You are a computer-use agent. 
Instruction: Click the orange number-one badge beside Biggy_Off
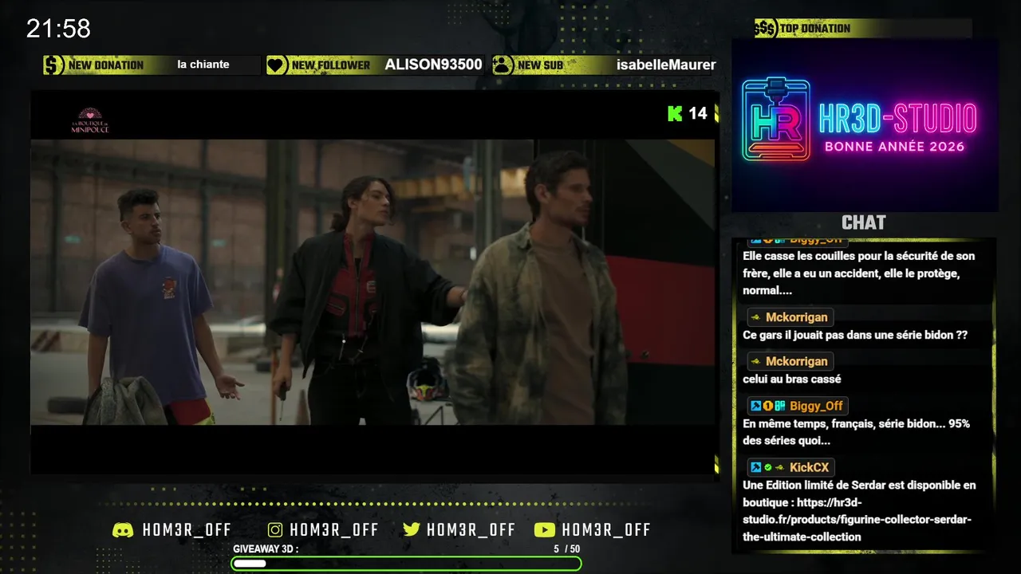(x=767, y=406)
